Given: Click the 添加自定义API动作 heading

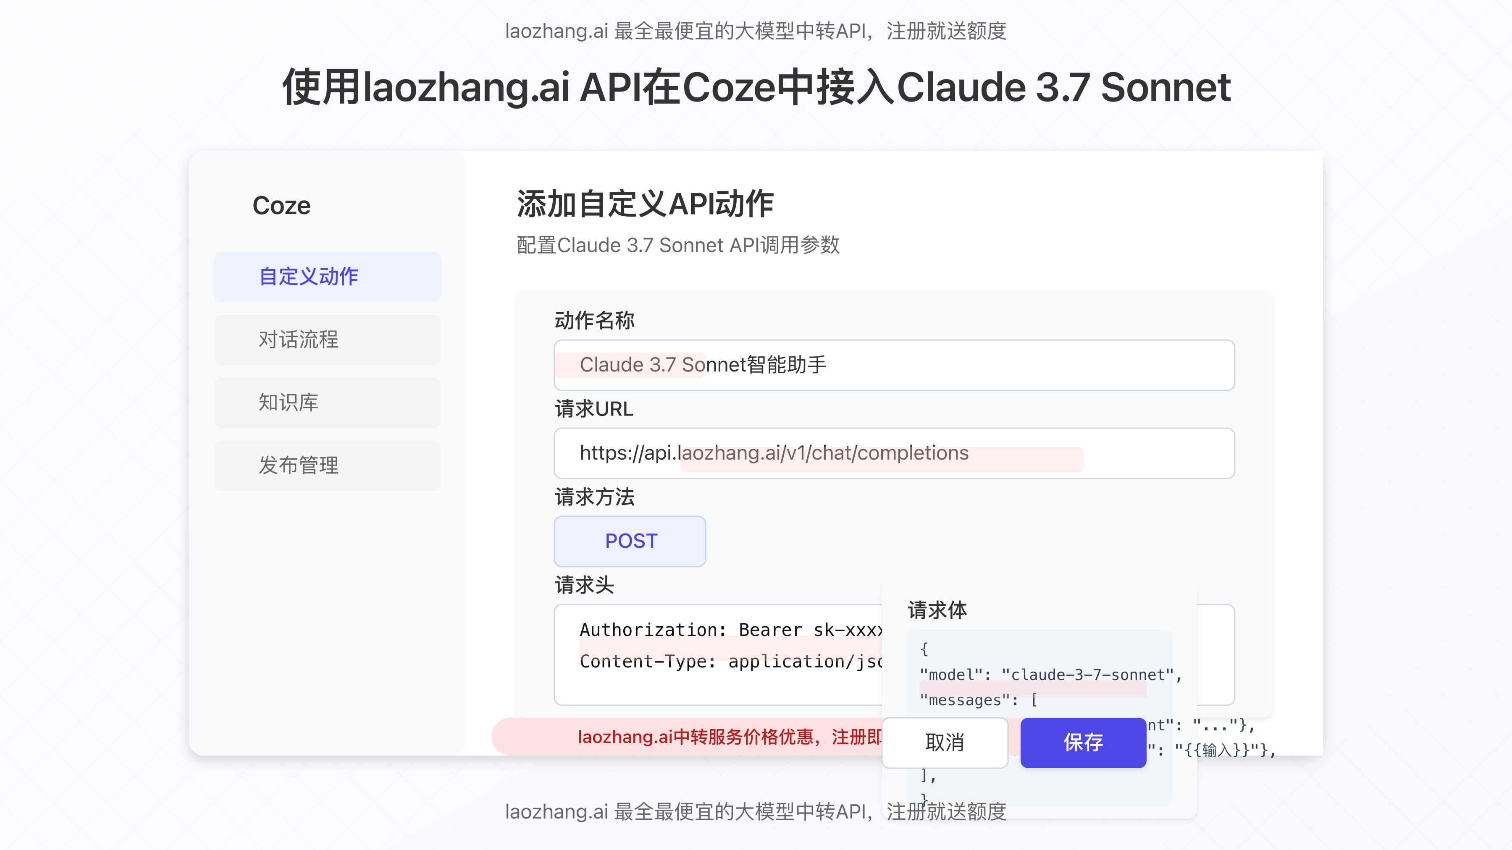Looking at the screenshot, I should pyautogui.click(x=645, y=204).
